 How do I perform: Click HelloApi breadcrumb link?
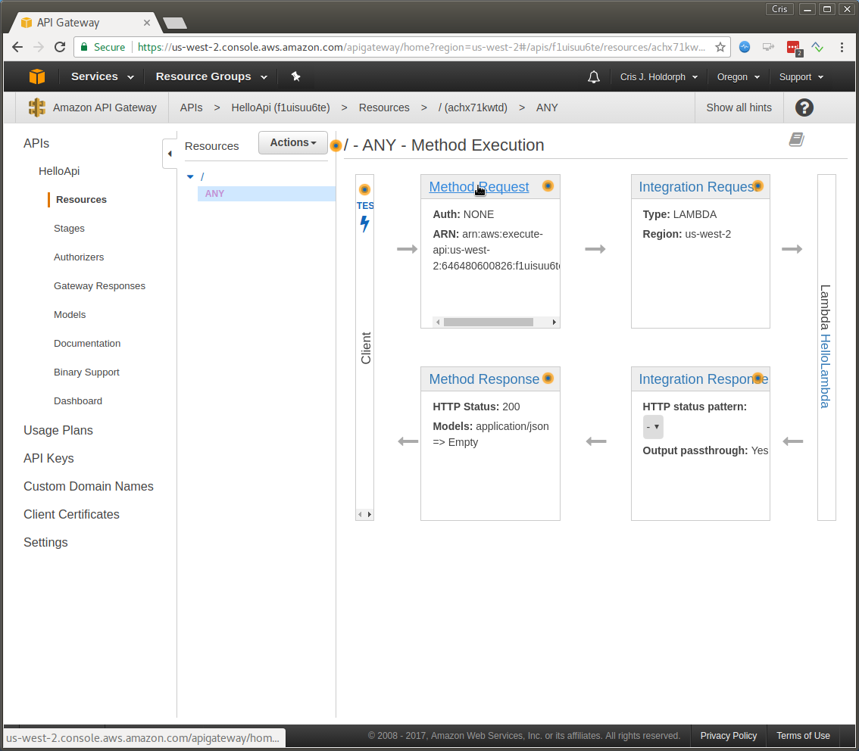point(280,108)
